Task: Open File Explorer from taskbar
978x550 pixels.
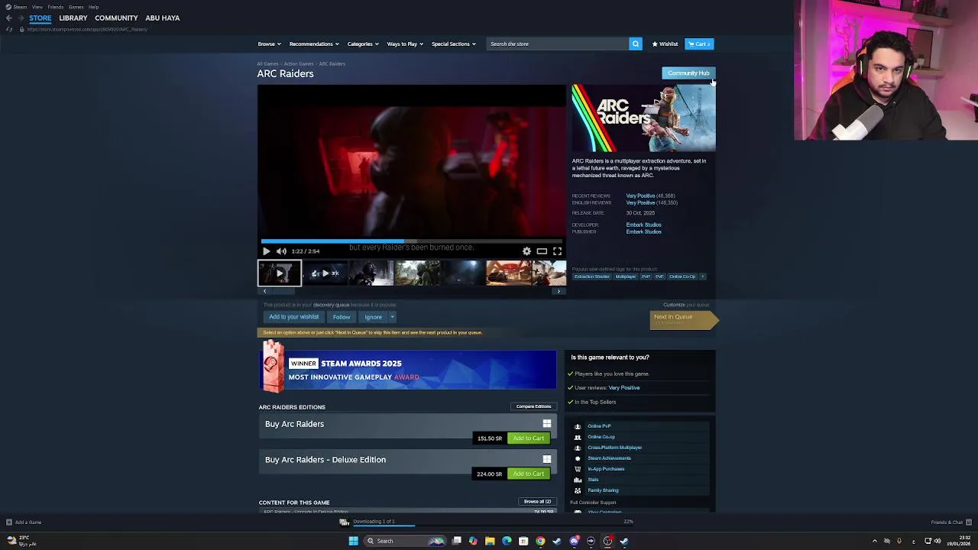Action: tap(490, 541)
